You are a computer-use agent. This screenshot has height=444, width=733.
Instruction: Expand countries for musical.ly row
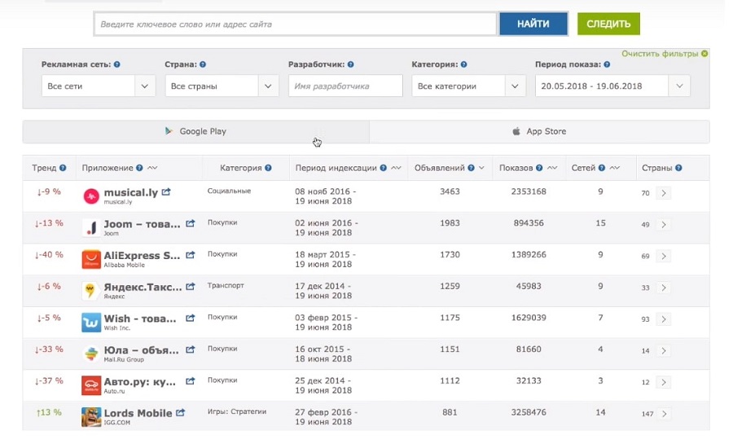click(x=663, y=193)
